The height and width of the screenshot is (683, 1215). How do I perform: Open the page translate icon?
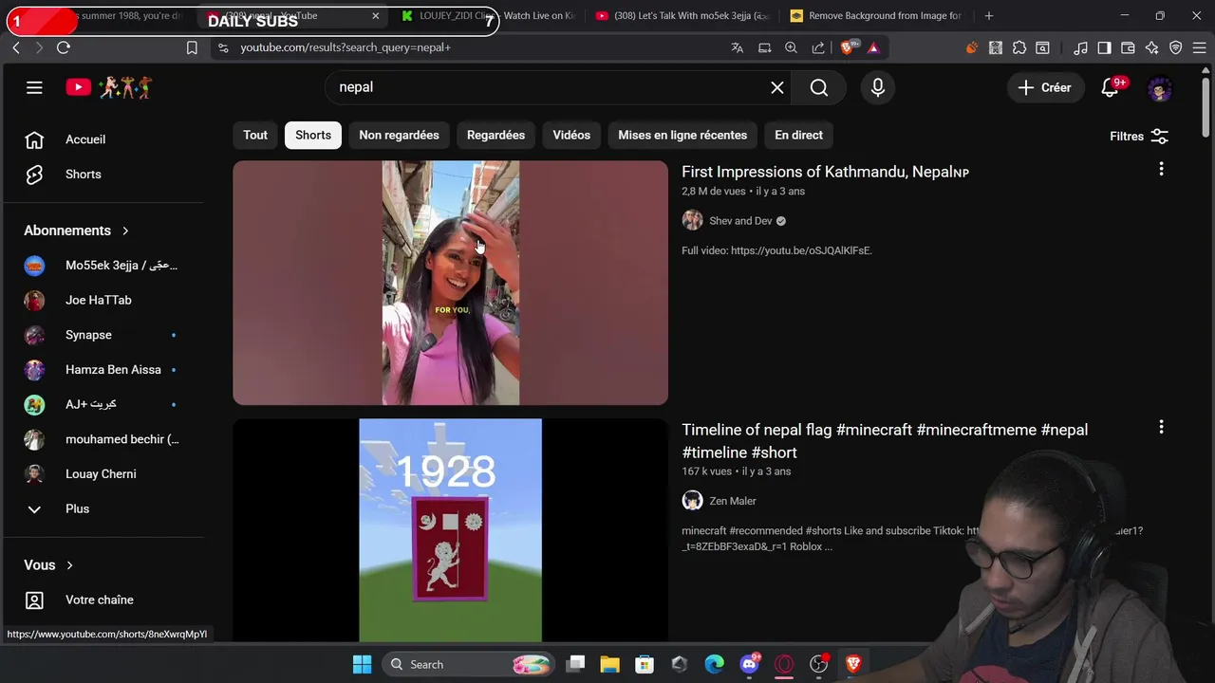coord(737,47)
